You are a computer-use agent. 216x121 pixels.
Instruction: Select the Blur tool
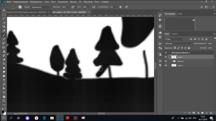[4, 68]
